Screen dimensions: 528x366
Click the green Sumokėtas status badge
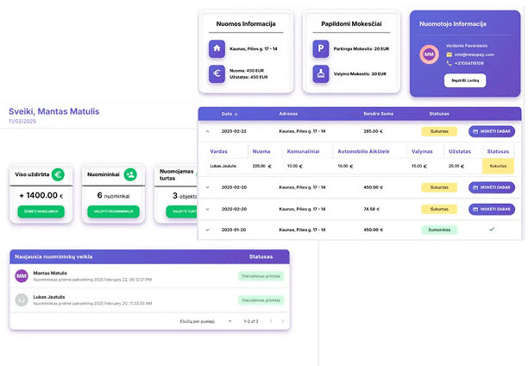(439, 230)
